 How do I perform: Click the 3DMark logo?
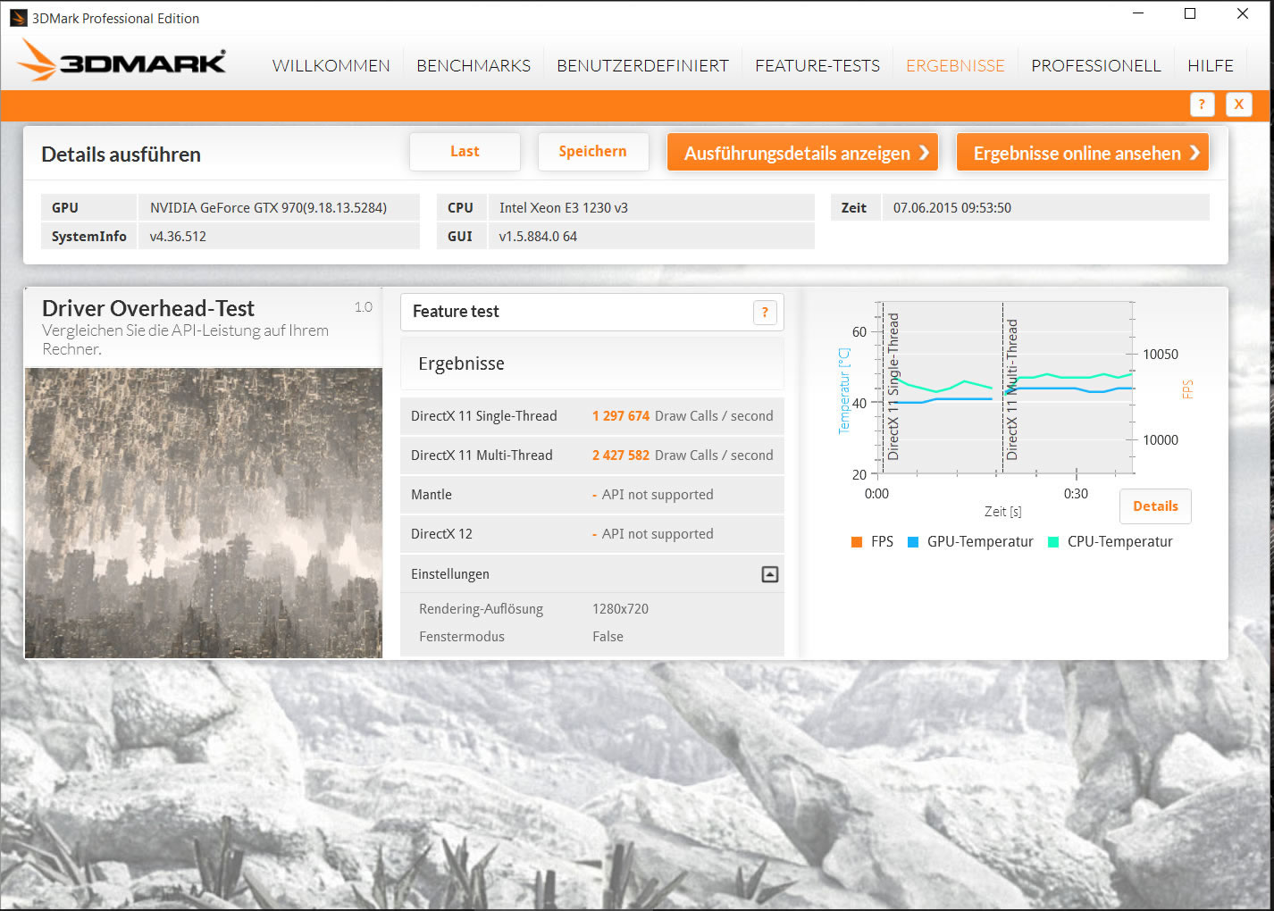click(x=122, y=61)
